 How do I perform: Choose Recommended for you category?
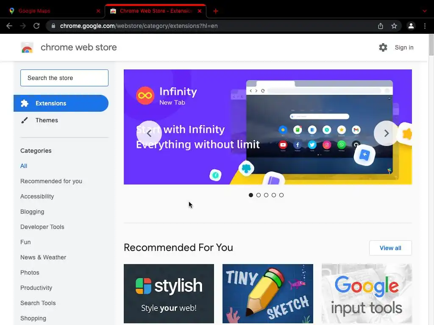(51, 181)
